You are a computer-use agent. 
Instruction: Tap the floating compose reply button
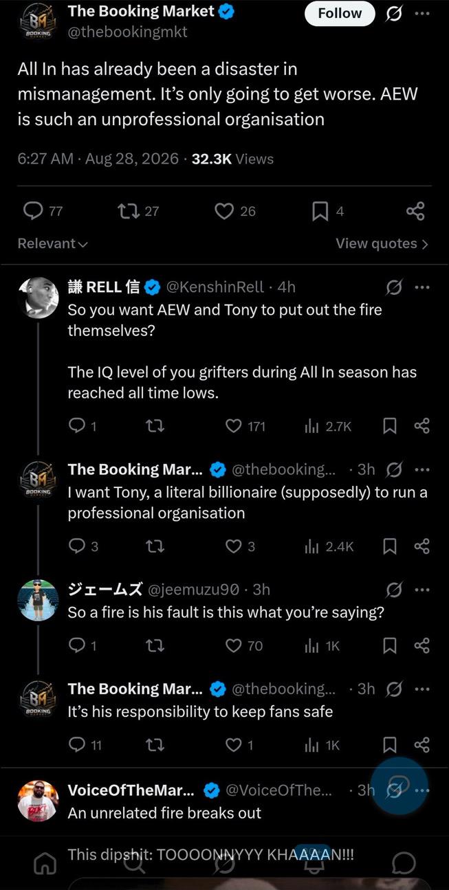pos(399,786)
